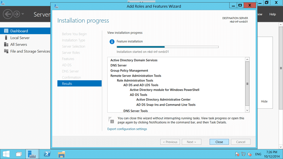This screenshot has width=283, height=159.
Task: Click Installation started on nkd-inf-svrdc01 text
Action: coord(143,52)
